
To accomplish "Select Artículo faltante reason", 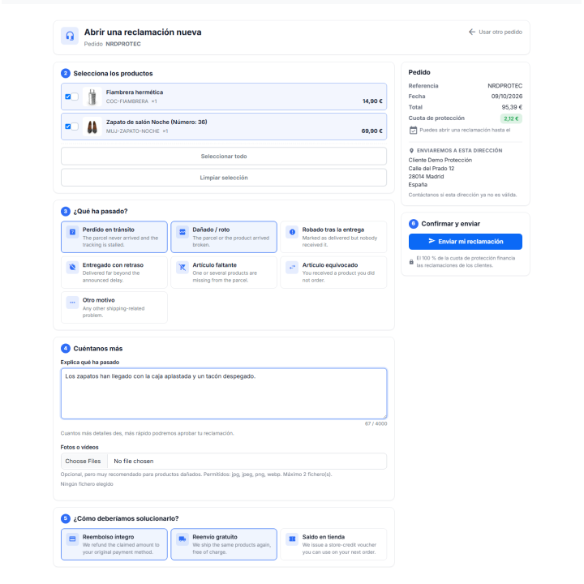I will coord(224,273).
